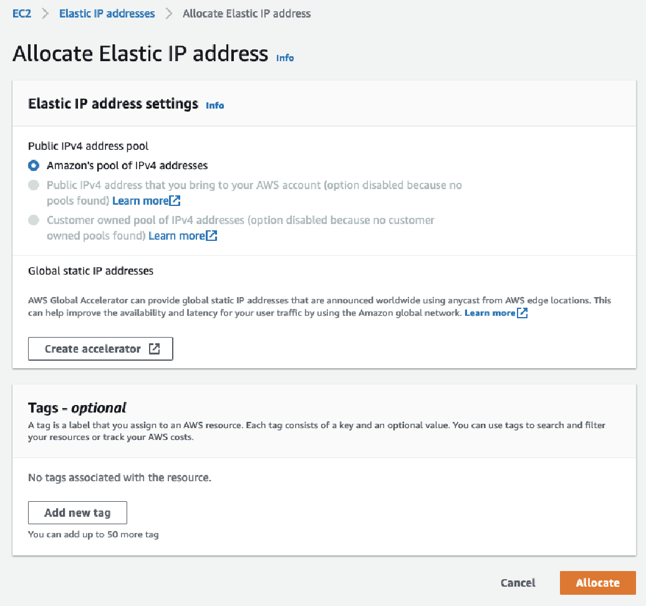Viewport: 646px width, 606px height.
Task: Open Info link beside the page title
Action: coord(285,57)
